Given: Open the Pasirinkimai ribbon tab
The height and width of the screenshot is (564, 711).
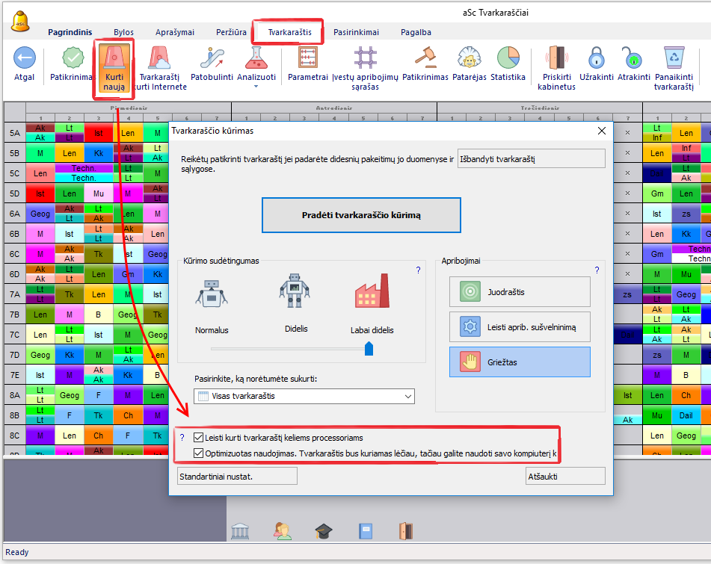Looking at the screenshot, I should [356, 32].
